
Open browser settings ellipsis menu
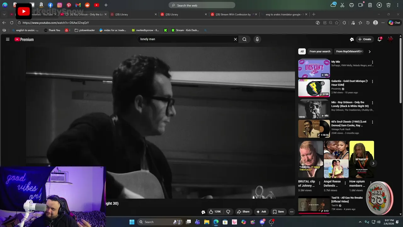tap(383, 23)
